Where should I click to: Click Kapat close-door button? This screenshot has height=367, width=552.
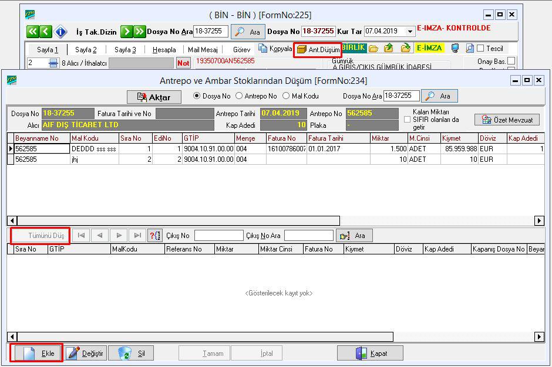[x=371, y=353]
